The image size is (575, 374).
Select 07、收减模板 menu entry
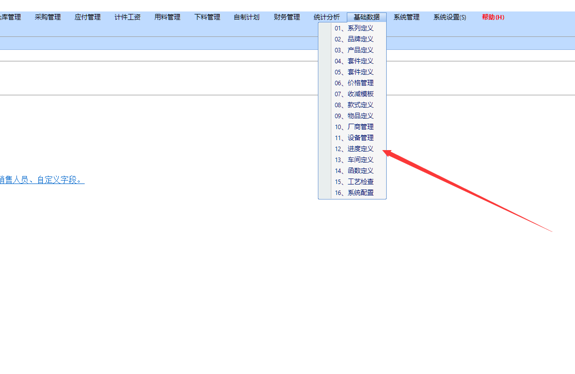(354, 94)
